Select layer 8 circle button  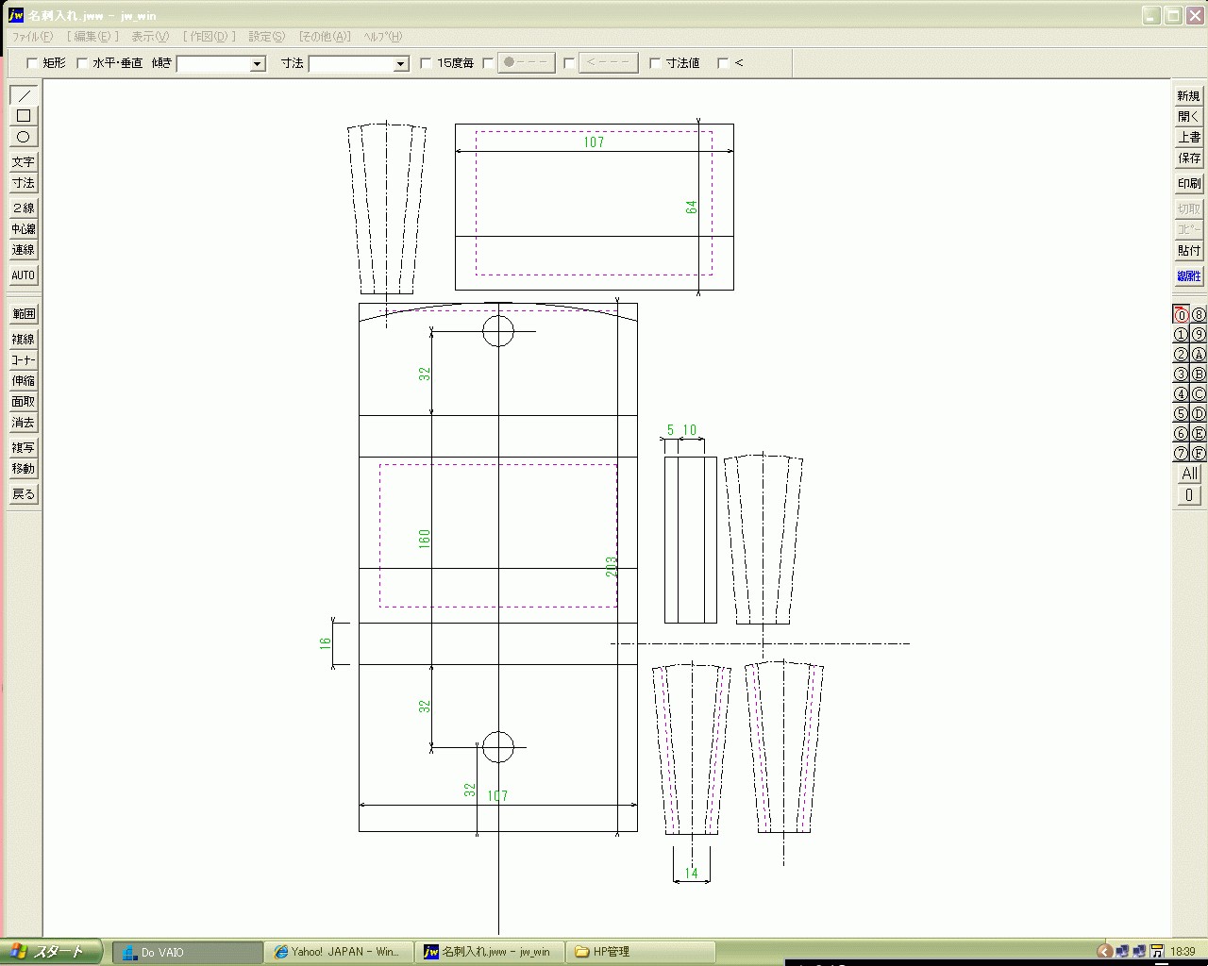[1199, 315]
